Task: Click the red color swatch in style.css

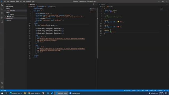Action: pyautogui.click(x=118, y=27)
